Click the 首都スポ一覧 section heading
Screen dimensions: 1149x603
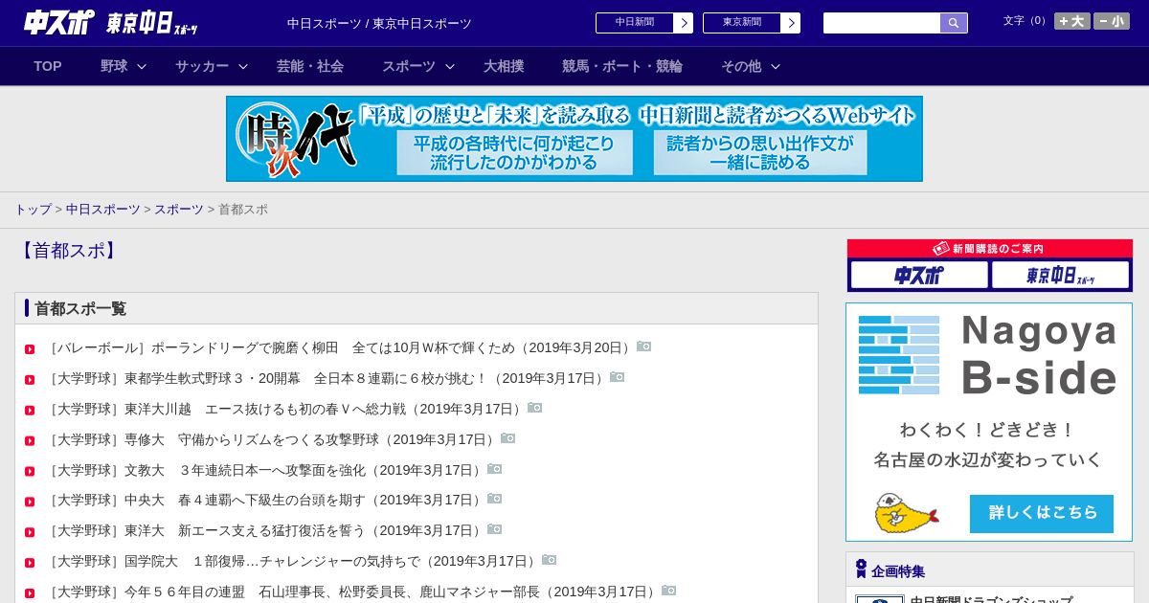80,308
